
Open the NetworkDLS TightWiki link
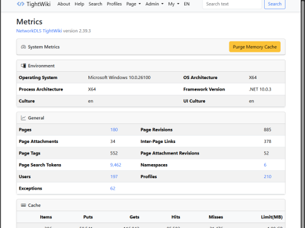pos(39,31)
